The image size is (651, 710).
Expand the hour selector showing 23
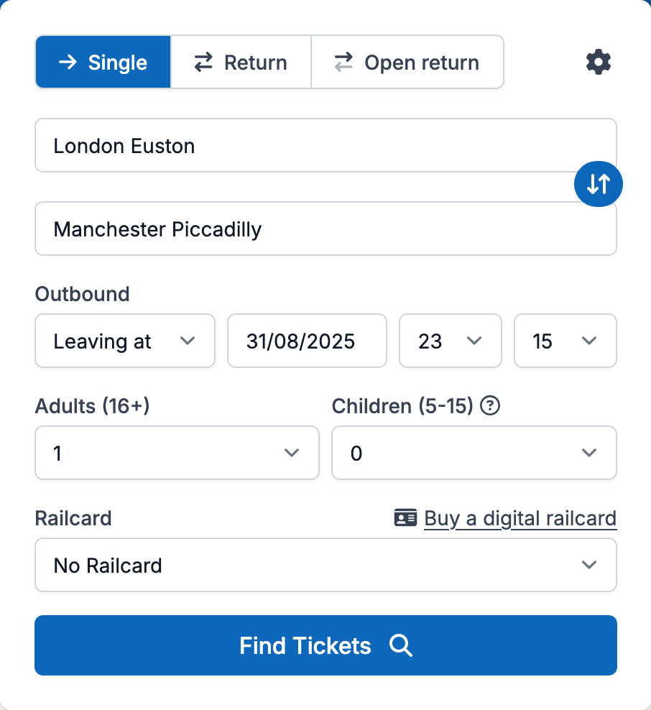(x=451, y=341)
